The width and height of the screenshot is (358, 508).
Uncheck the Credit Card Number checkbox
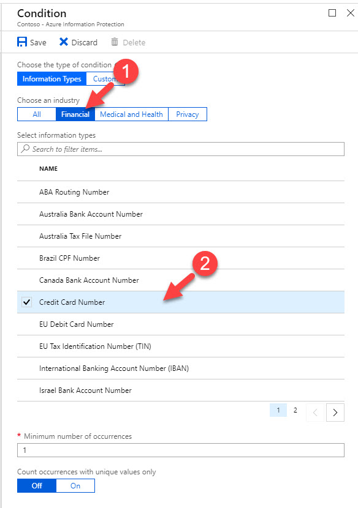[x=26, y=302]
